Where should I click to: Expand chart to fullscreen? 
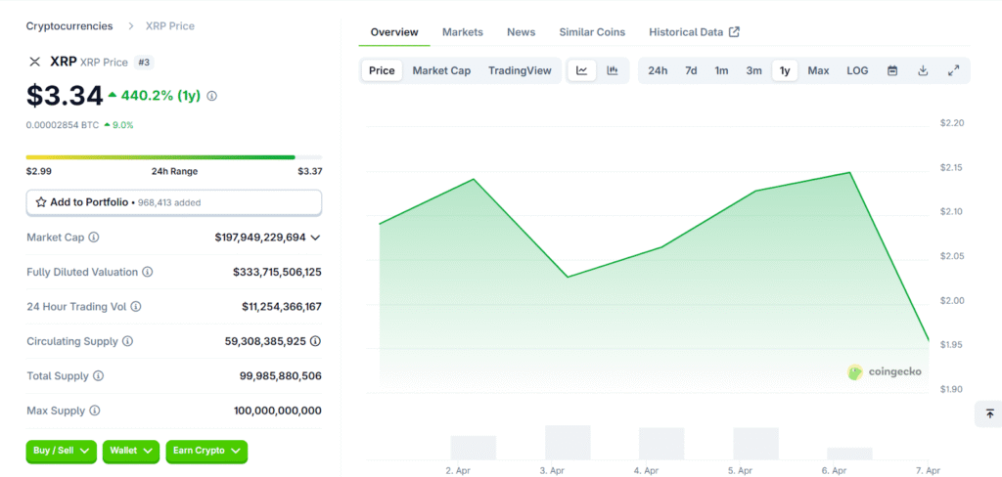coord(953,71)
